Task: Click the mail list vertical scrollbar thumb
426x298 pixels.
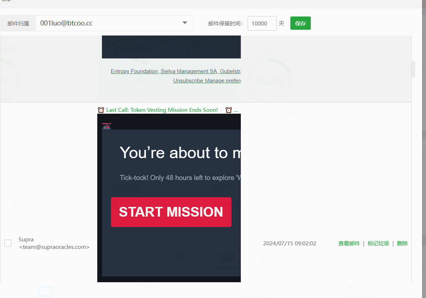Action: click(413, 69)
